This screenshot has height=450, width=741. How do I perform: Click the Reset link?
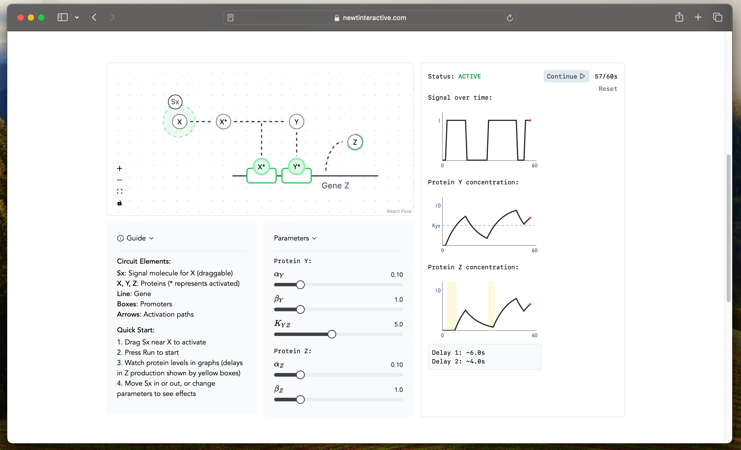coord(608,89)
